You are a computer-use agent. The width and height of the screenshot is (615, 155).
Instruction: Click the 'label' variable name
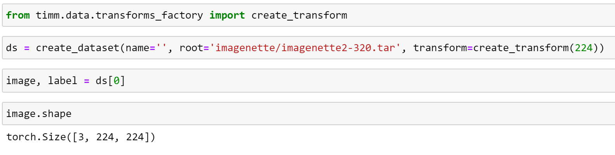point(63,81)
